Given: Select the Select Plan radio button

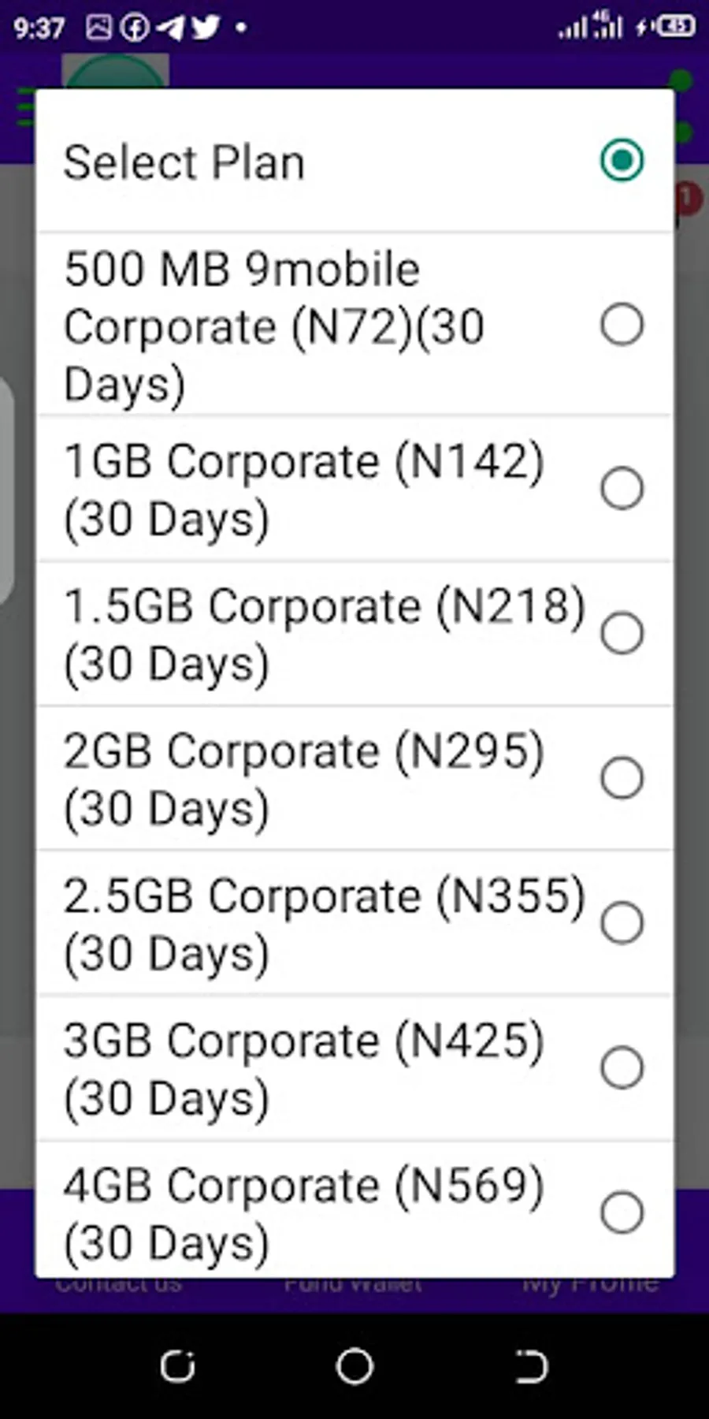Looking at the screenshot, I should [622, 161].
